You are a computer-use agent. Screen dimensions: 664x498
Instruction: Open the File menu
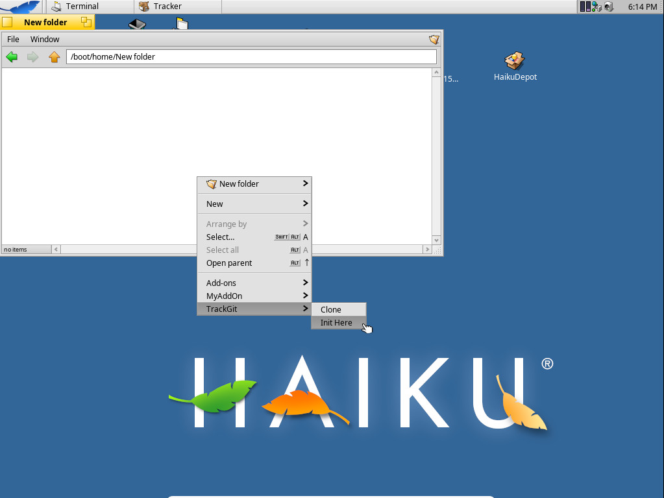pos(13,40)
